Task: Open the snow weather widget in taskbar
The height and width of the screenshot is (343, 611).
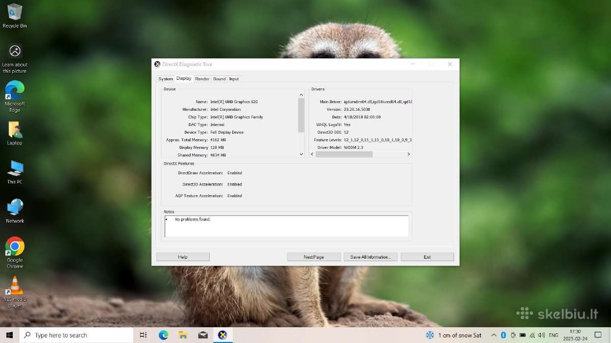Action: pos(454,335)
